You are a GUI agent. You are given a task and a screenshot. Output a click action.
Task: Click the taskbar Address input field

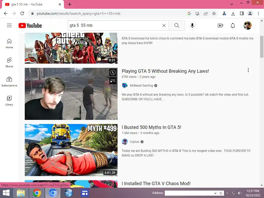pyautogui.click(x=189, y=193)
